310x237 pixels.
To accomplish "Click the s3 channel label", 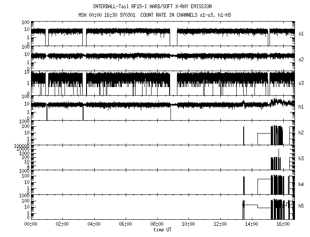I will [301, 83].
